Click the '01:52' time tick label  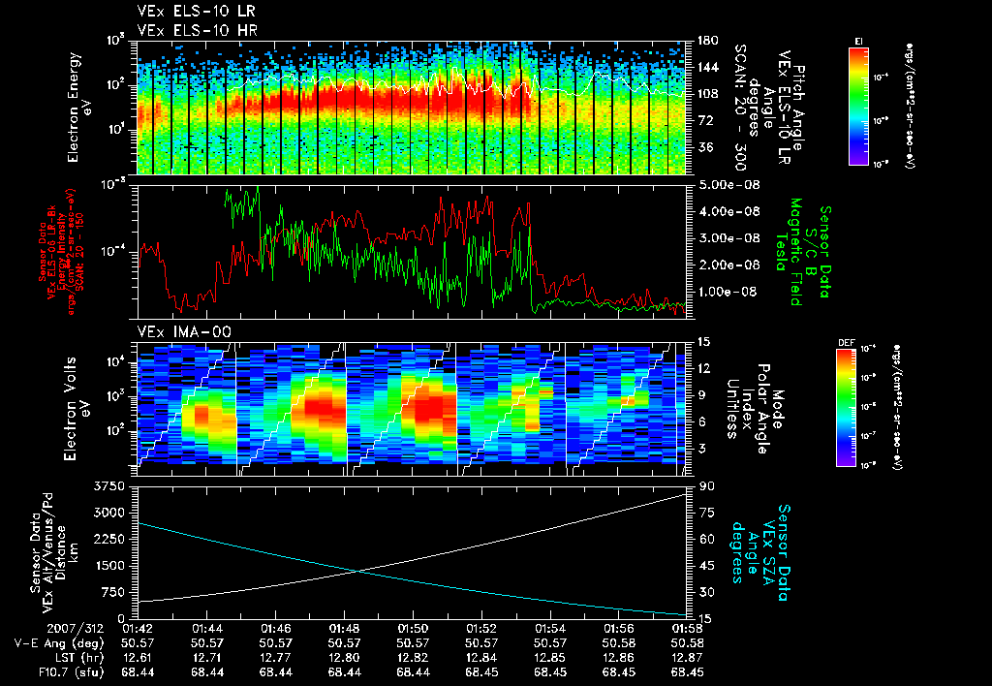(x=481, y=629)
